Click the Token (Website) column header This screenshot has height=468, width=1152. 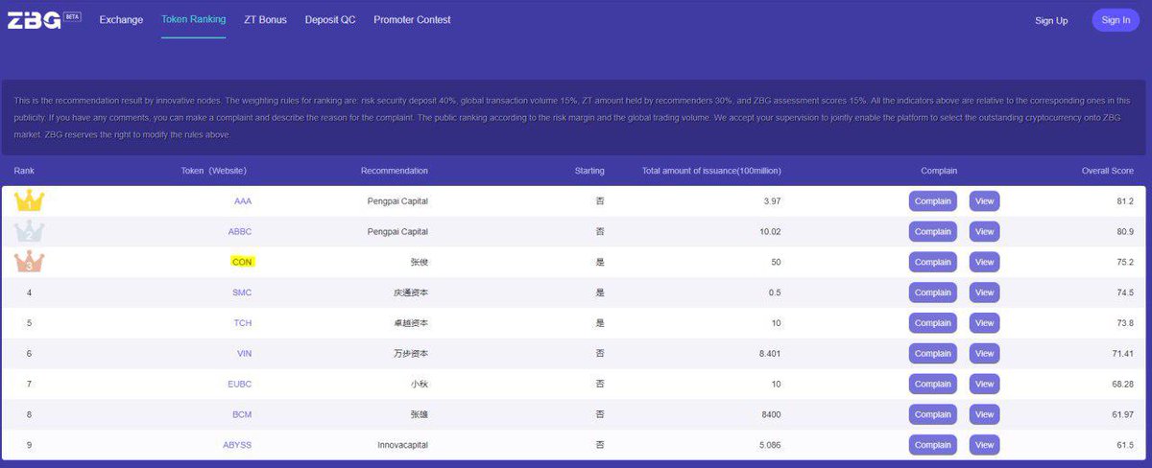click(214, 171)
